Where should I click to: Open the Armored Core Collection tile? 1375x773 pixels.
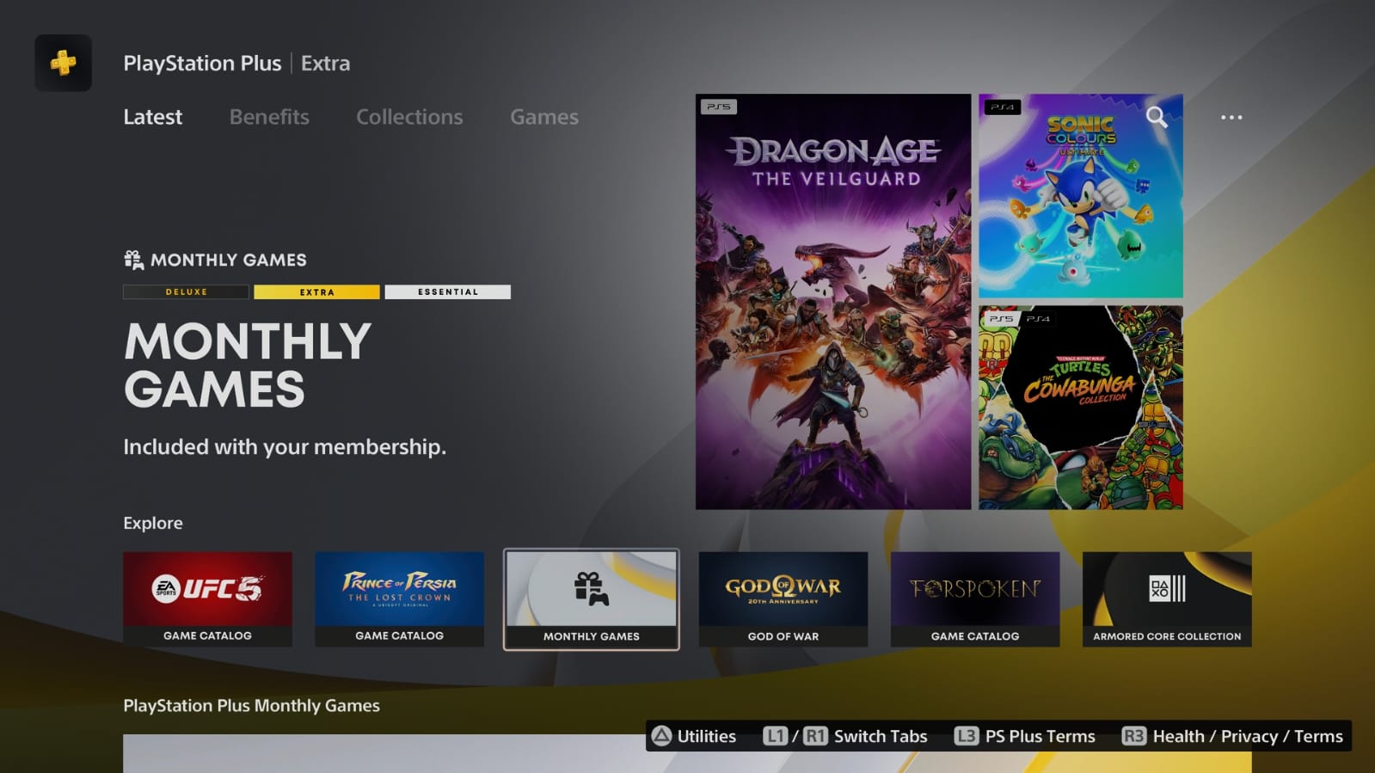click(1167, 599)
